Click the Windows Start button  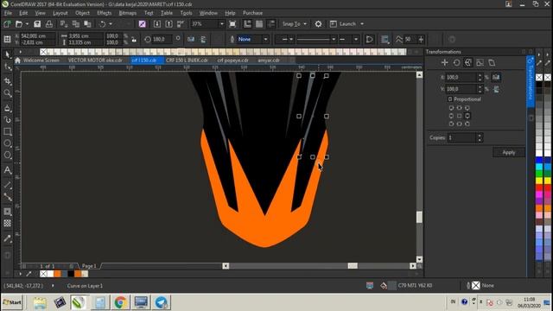[12, 302]
